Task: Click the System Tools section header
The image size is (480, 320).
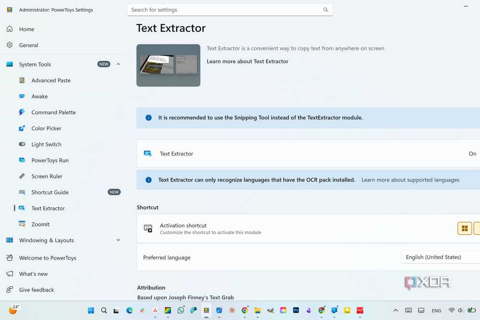Action: point(64,64)
